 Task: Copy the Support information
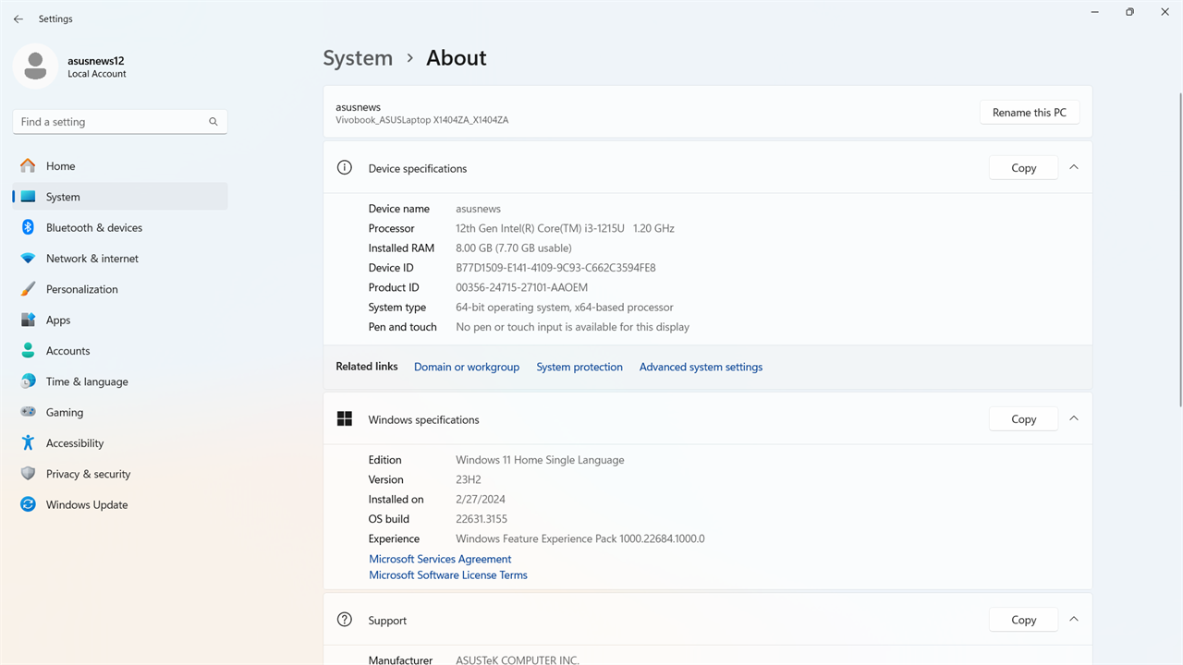(x=1023, y=620)
